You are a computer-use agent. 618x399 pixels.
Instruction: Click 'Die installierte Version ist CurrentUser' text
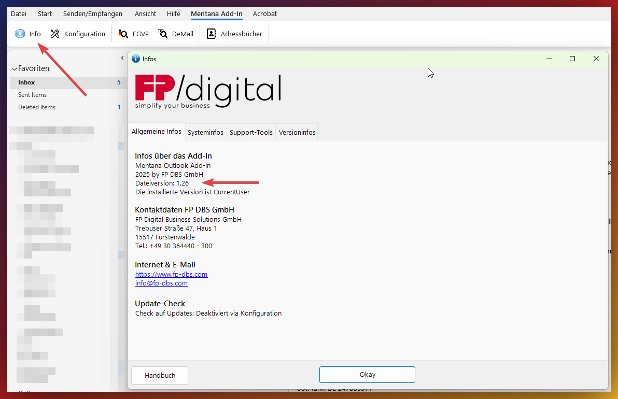coord(192,192)
